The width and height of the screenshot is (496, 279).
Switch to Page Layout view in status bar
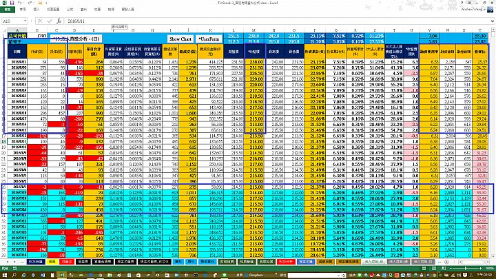434,268
